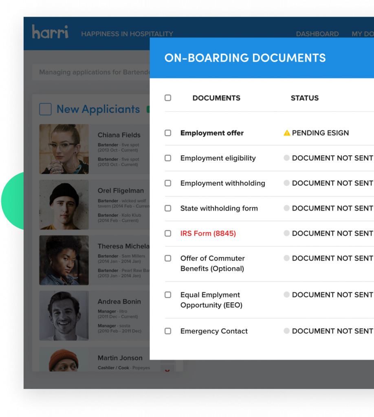The height and width of the screenshot is (417, 374).
Task: Click the grey status dot for Emergency Contact
Action: pos(287,331)
